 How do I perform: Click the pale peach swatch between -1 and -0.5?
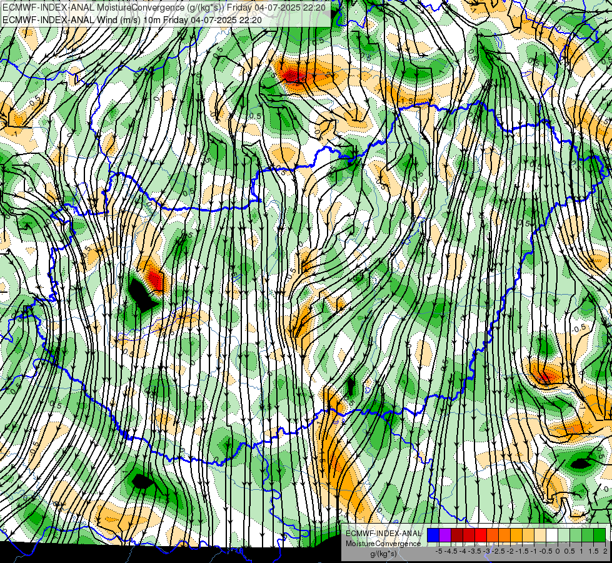pos(540,535)
